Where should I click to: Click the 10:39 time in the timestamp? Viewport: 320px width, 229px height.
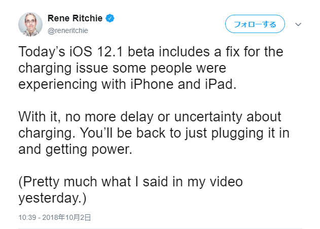(27, 217)
